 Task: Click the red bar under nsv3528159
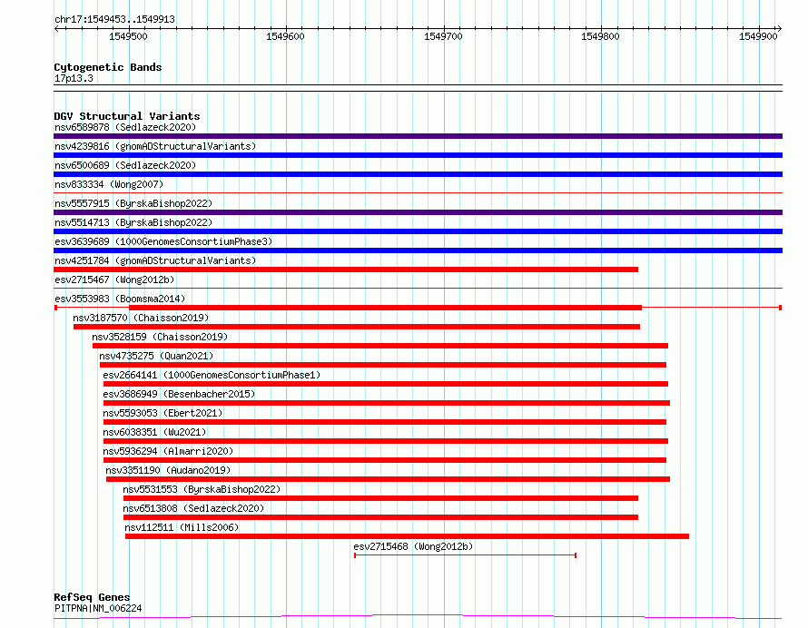380,346
